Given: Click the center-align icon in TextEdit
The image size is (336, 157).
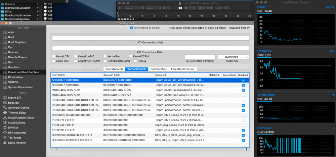Looking at the screenshot, I should tap(203, 8).
